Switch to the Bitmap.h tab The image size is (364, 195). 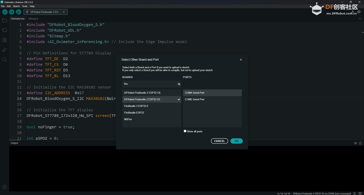[x=33, y=18]
